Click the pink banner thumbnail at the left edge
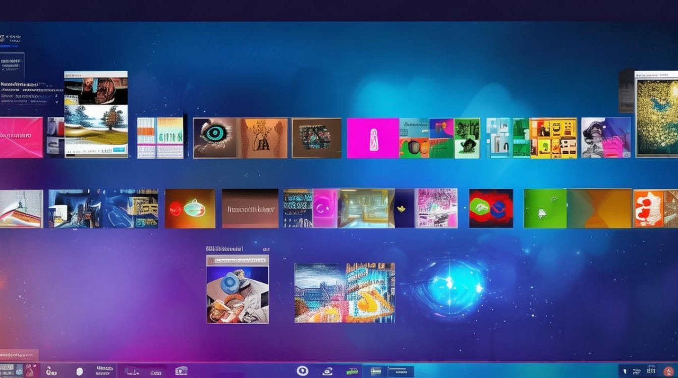 click(21, 137)
